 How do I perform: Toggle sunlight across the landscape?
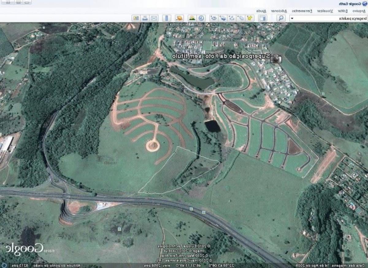point(192,18)
